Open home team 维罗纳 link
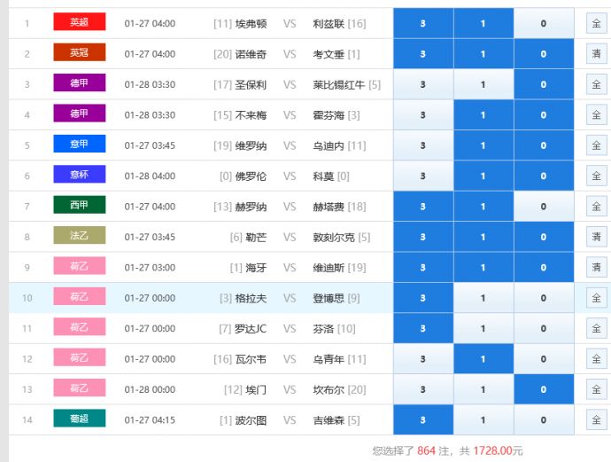This screenshot has width=611, height=462. (x=251, y=145)
